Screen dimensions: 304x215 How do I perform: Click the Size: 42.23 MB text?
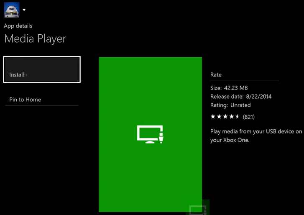point(229,88)
